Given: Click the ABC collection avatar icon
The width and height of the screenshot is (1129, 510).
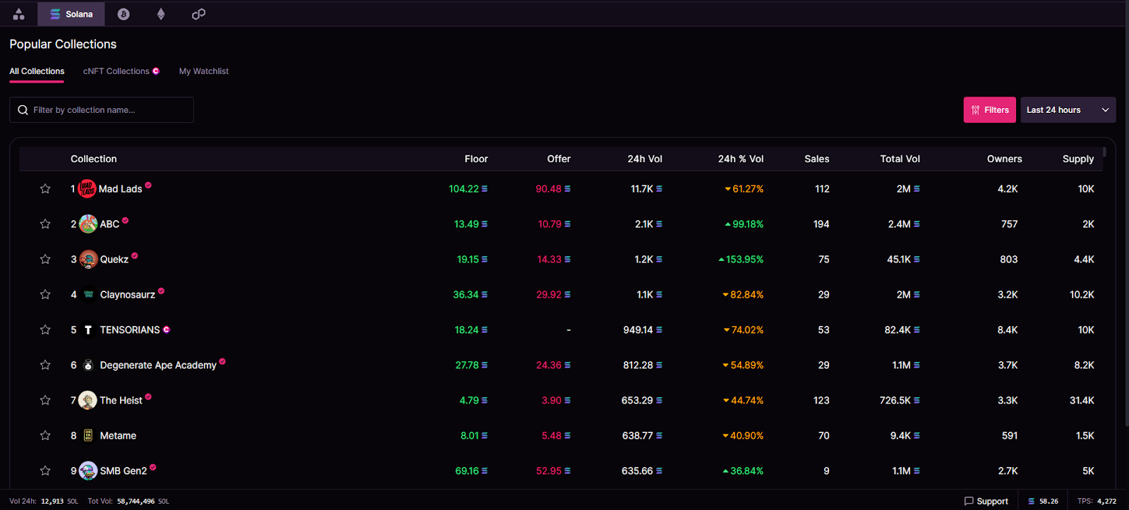Looking at the screenshot, I should pyautogui.click(x=88, y=224).
